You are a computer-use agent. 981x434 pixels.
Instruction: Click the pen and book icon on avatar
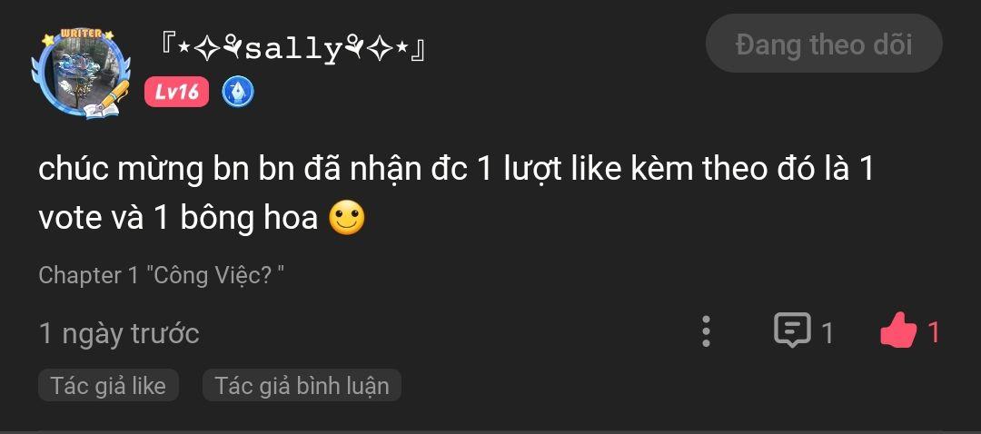pos(106,100)
